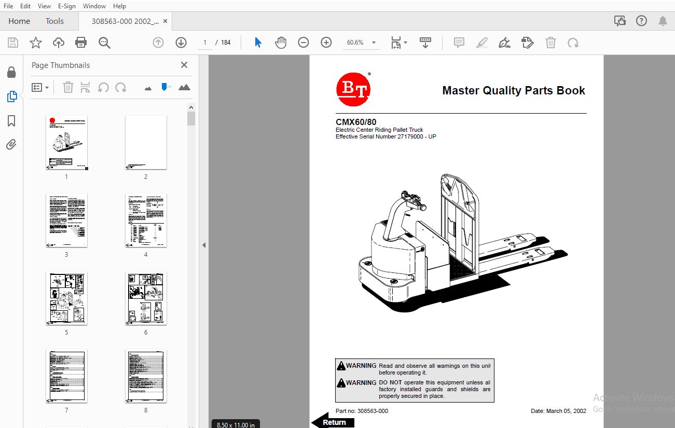
Task: Bookmark the document using the star icon
Action: 36,43
